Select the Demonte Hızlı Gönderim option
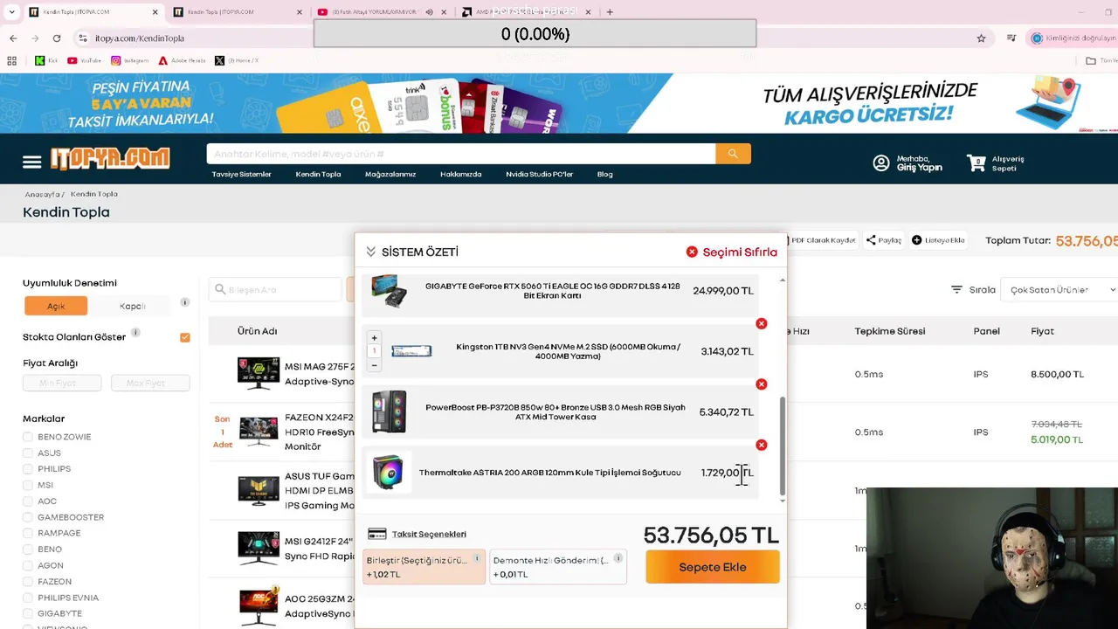The image size is (1118, 629). (558, 567)
